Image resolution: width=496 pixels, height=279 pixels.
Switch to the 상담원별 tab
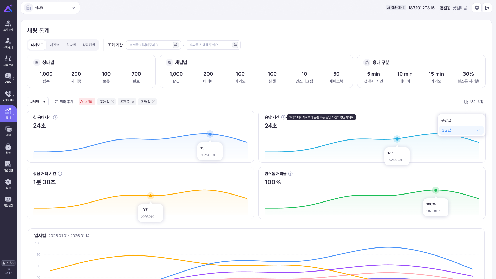[89, 45]
